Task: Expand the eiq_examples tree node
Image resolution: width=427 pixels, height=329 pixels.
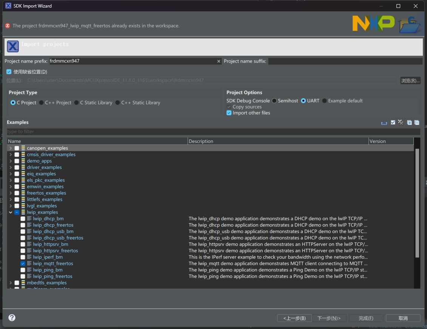Action: coord(11,174)
